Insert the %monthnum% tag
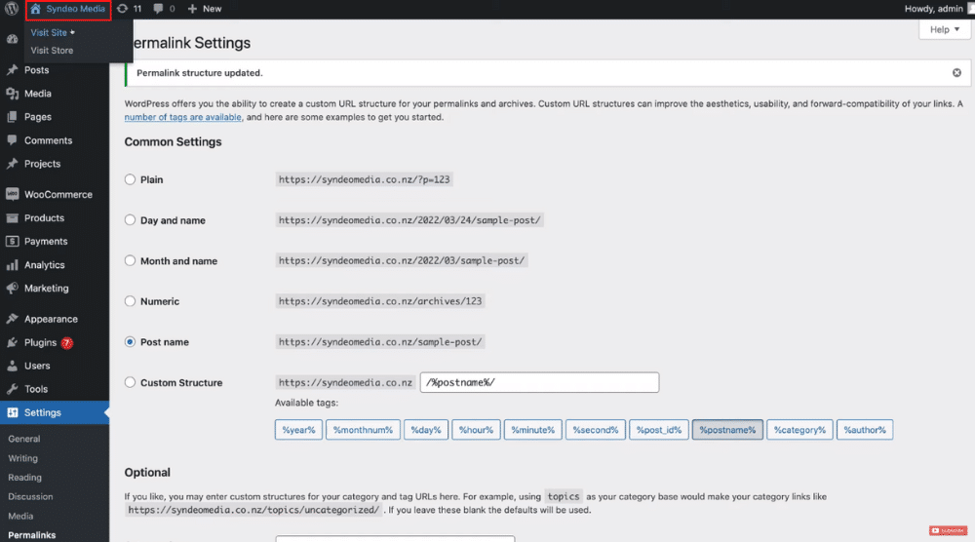975x542 pixels. pos(363,430)
